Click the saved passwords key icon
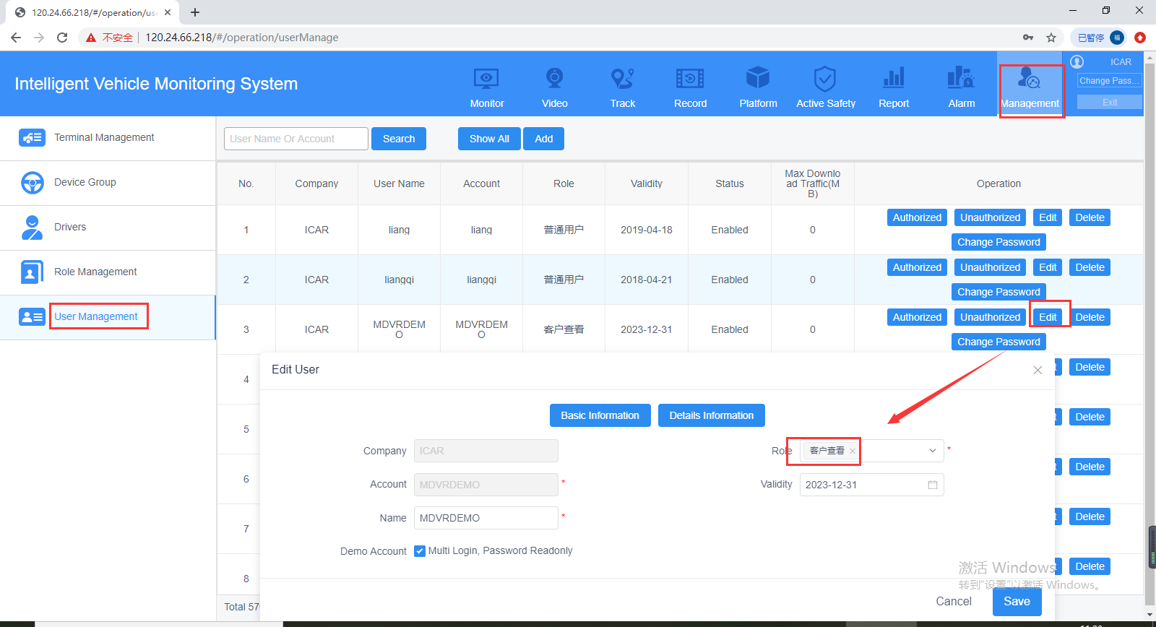 pyautogui.click(x=1028, y=38)
